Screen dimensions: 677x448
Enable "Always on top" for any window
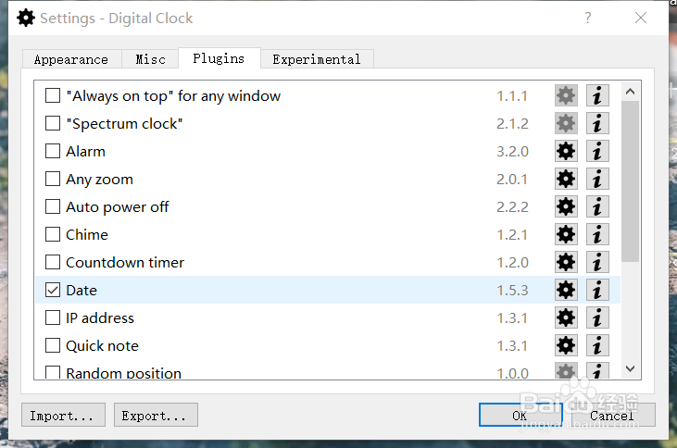click(53, 95)
